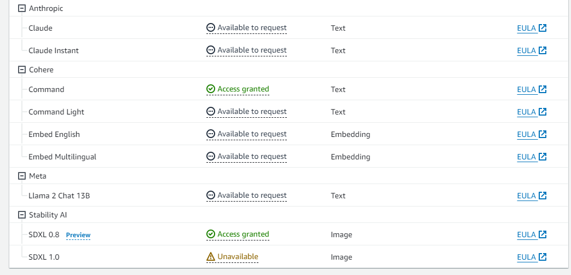This screenshot has width=571, height=275.
Task: Collapse the Meta provider group
Action: [22, 176]
